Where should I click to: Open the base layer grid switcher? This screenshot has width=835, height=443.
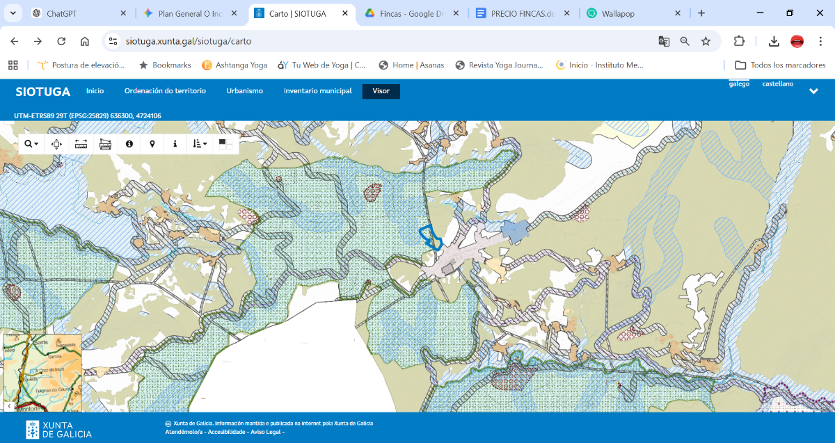(x=225, y=144)
